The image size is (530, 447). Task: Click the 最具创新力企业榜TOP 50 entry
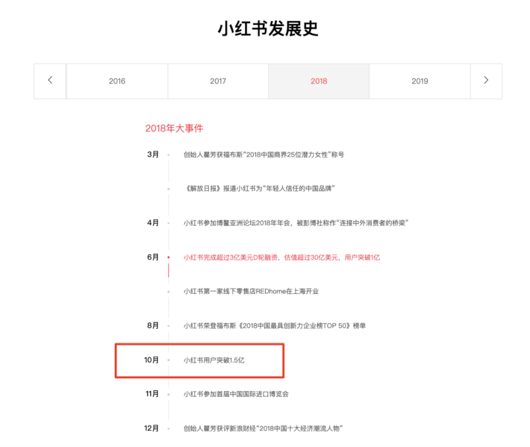click(274, 326)
